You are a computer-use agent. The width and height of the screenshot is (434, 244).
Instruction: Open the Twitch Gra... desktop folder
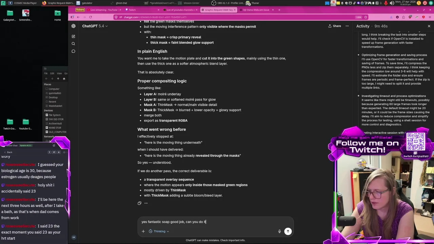(x=10, y=124)
